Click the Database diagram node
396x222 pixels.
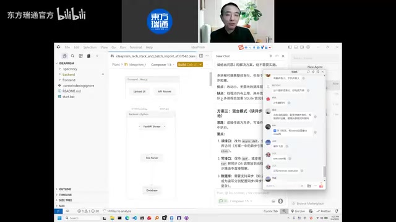pos(152,191)
